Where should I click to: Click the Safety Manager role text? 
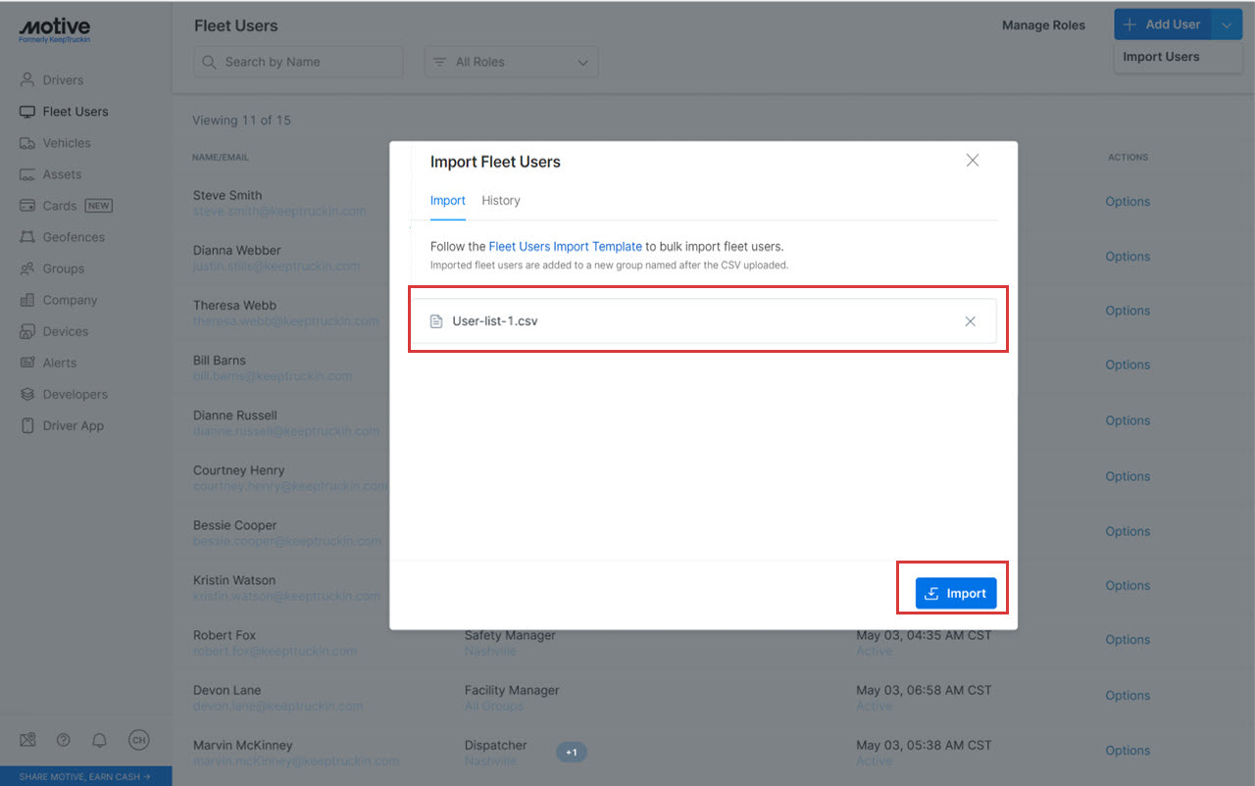coord(510,635)
